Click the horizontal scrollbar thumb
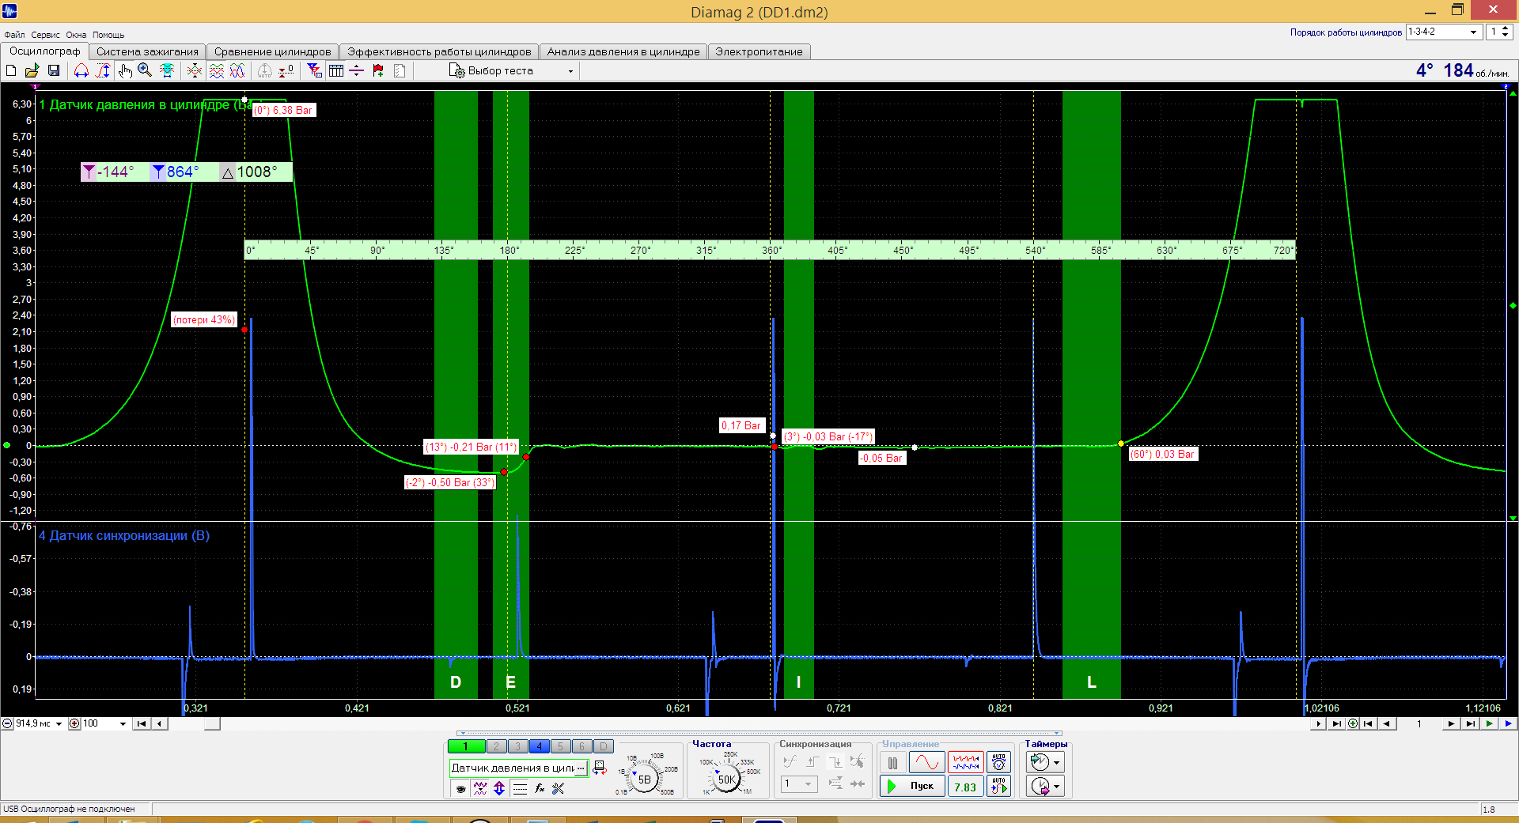The image size is (1519, 823). (x=212, y=723)
